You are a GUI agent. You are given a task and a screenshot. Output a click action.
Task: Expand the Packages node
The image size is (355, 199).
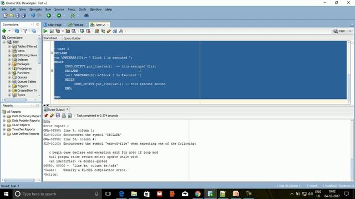[x=9, y=64]
